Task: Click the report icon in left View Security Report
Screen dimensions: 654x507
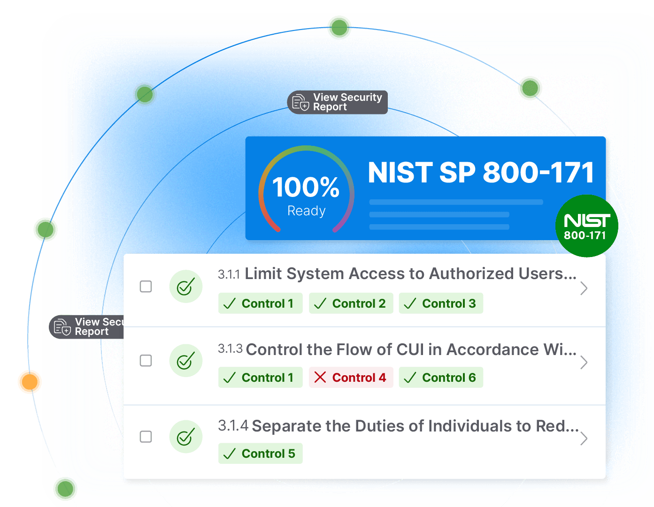Action: (62, 327)
